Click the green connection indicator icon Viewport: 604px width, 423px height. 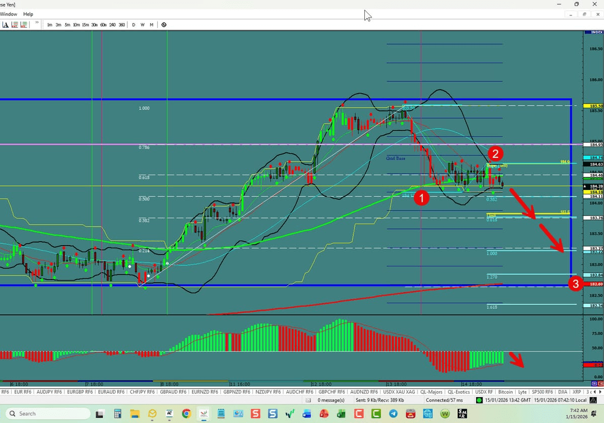pyautogui.click(x=479, y=400)
